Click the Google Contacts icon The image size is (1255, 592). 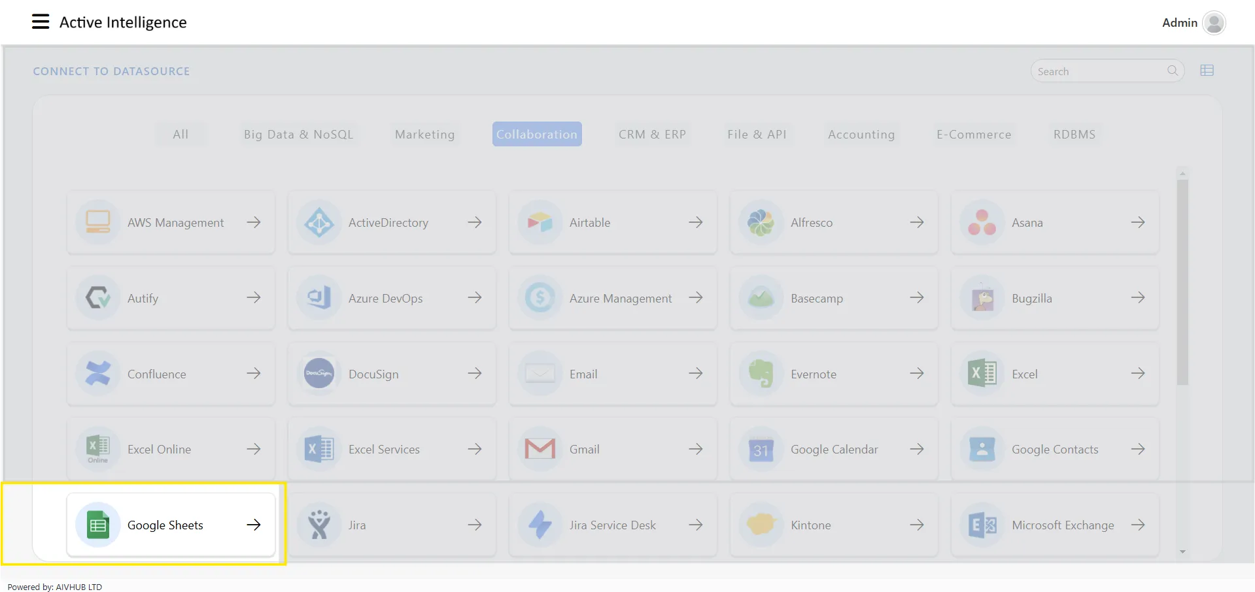pos(982,449)
